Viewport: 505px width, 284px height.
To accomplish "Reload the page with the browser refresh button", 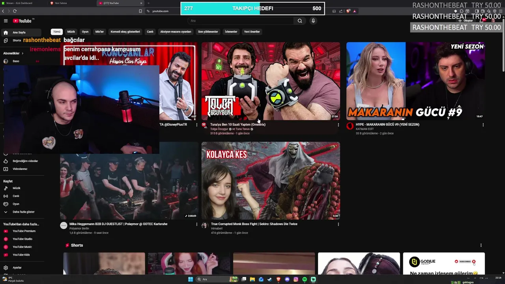I will coord(15,11).
